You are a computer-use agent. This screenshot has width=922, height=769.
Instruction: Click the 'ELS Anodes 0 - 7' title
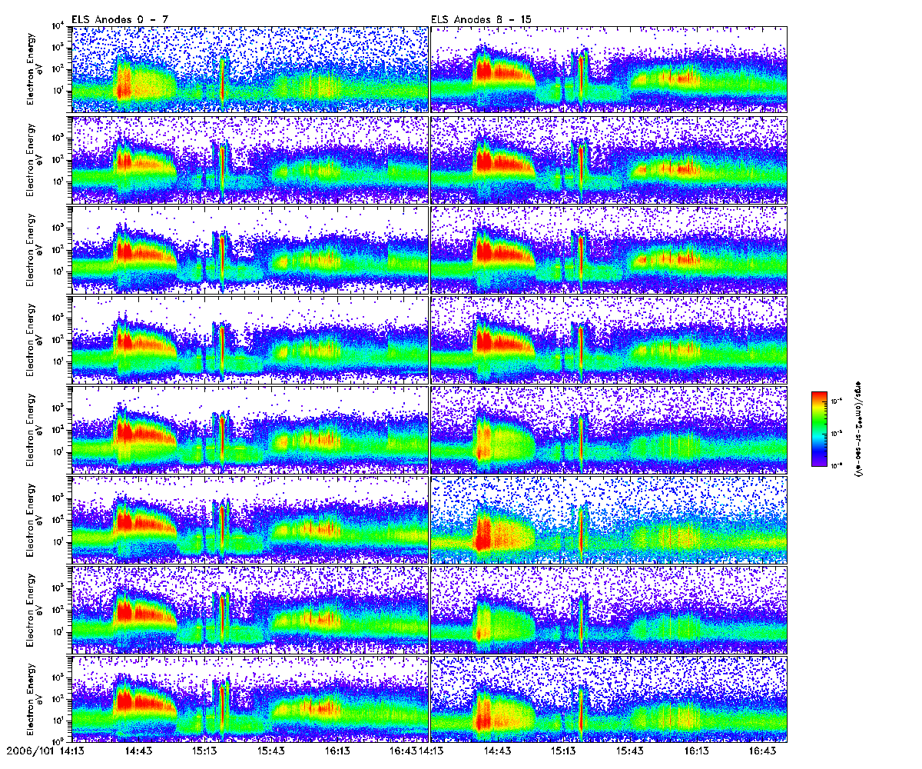point(118,18)
